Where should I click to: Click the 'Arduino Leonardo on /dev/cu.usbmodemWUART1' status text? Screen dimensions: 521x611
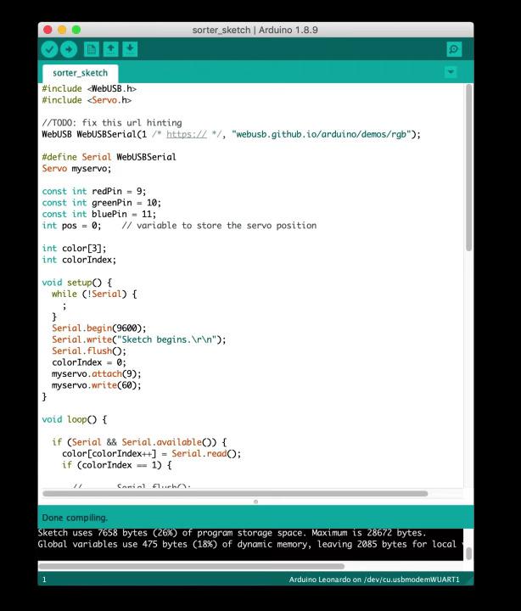coord(374,580)
